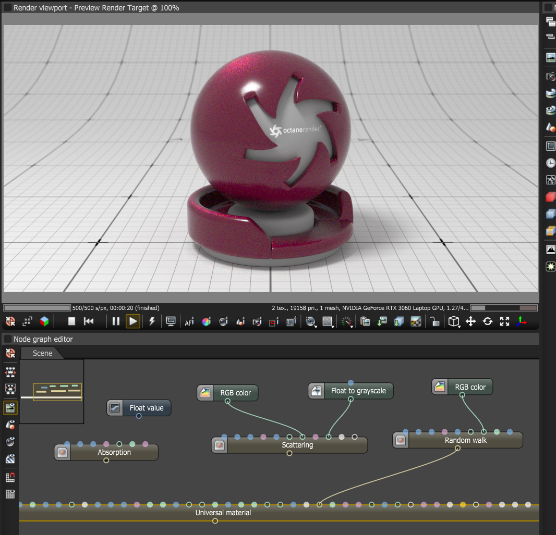This screenshot has width=556, height=535.
Task: Toggle texture preview eye icon
Action: tap(10, 459)
